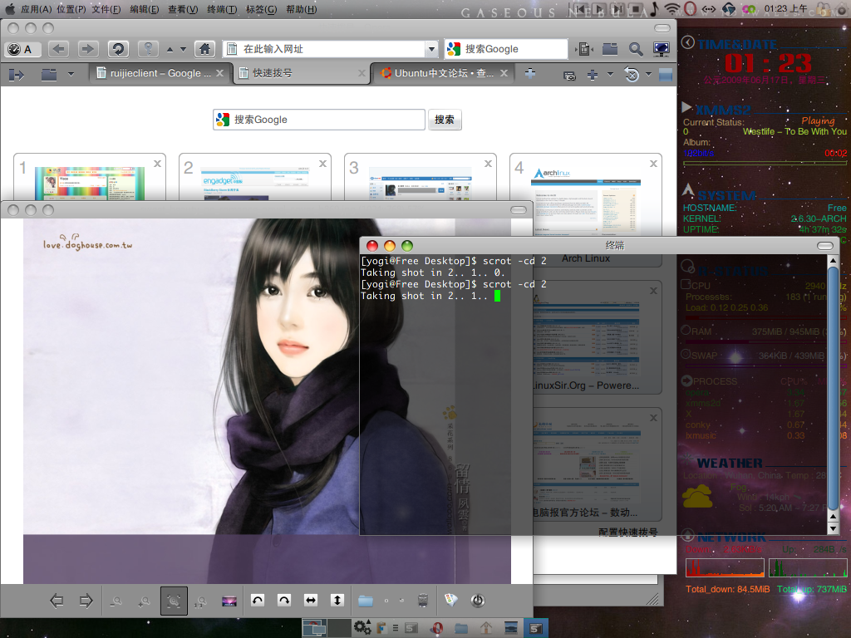Select zoom to fit in image viewer

pos(174,601)
